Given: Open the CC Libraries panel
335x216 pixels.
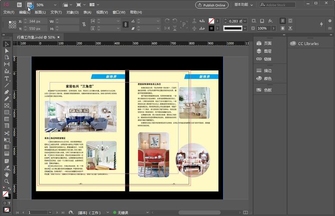Looking at the screenshot, I should click(x=304, y=43).
